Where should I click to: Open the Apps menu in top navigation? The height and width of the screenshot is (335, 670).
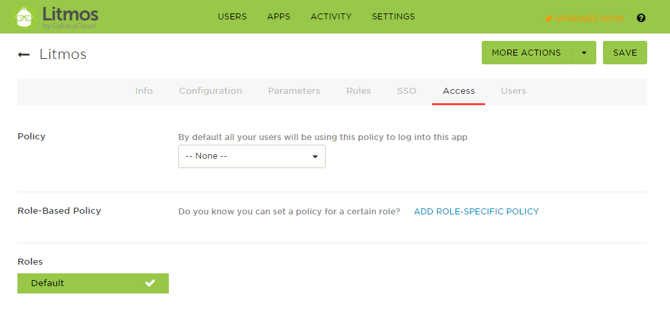279,17
